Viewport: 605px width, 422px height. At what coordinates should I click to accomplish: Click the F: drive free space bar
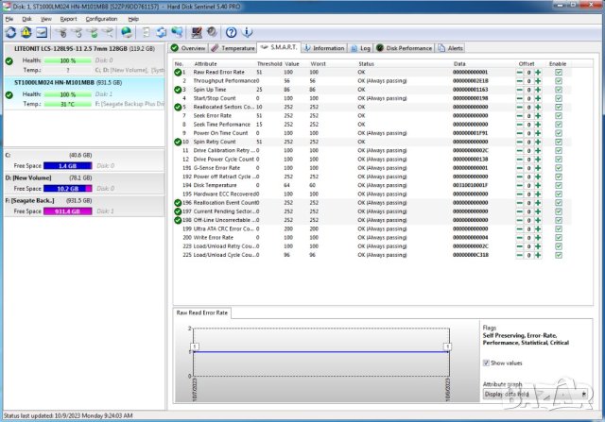point(65,211)
